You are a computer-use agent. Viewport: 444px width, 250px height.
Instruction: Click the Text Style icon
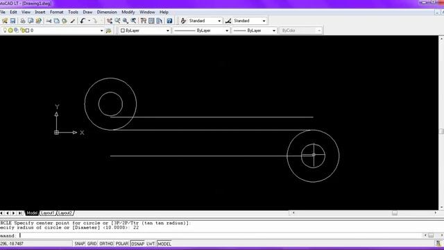(183, 21)
